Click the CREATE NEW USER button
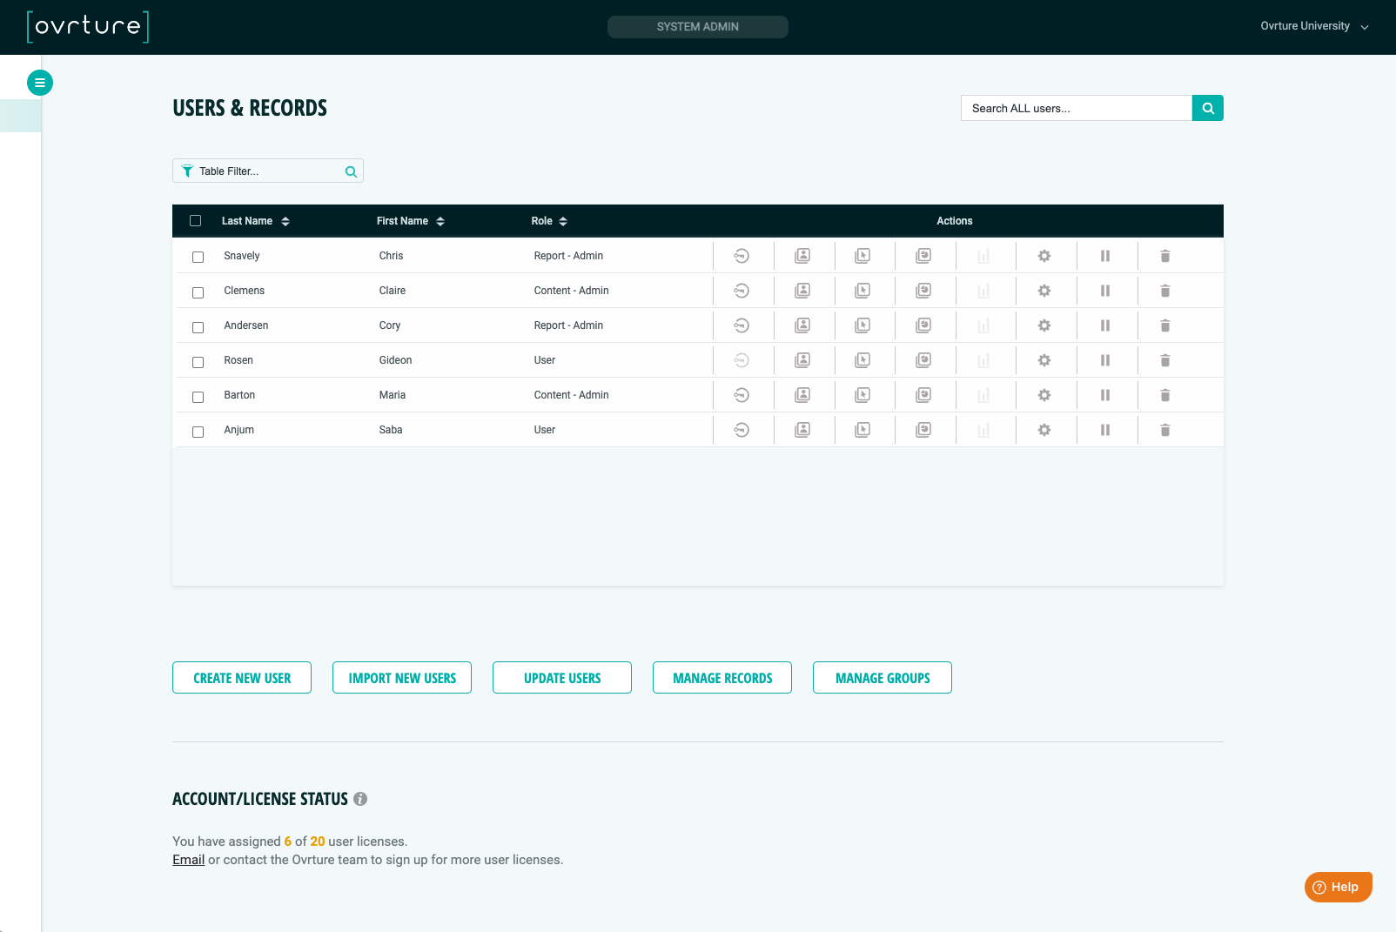 241,677
